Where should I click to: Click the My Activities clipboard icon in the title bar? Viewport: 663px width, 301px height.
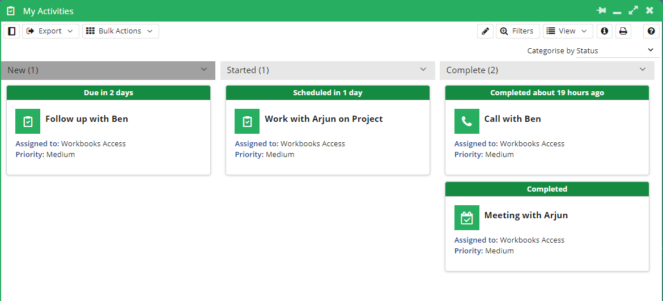[11, 11]
